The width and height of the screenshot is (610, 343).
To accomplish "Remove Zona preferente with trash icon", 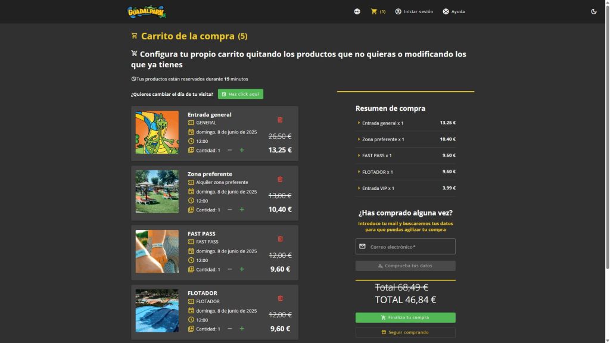I will (x=280, y=179).
